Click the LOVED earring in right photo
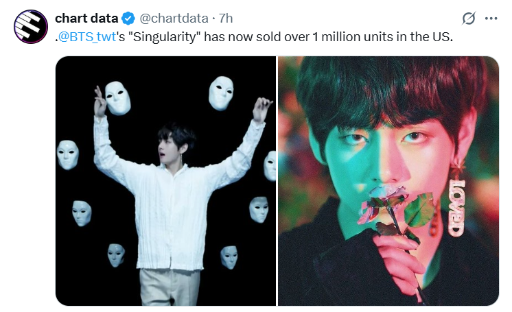The width and height of the screenshot is (512, 312). pyautogui.click(x=457, y=206)
